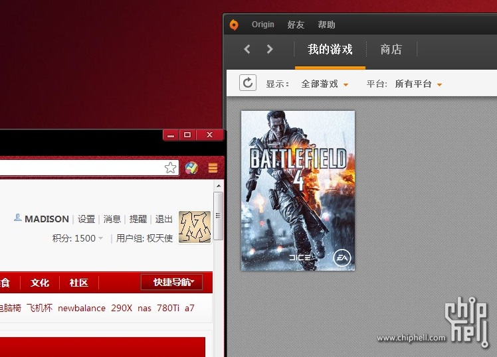497x357 pixels.
Task: Open the 设置 link
Action: coord(86,219)
